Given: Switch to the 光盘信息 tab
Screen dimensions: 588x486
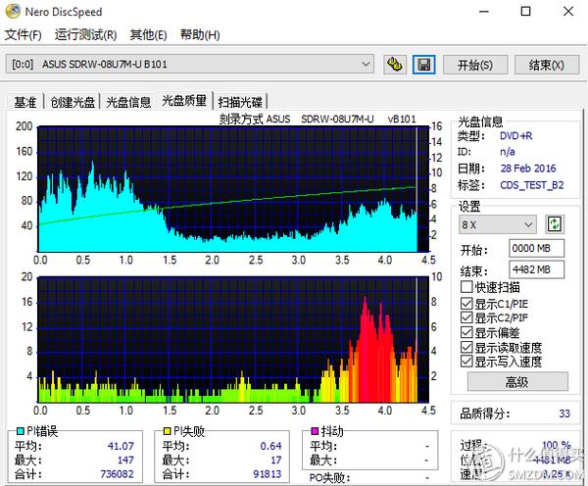Looking at the screenshot, I should pos(128,102).
